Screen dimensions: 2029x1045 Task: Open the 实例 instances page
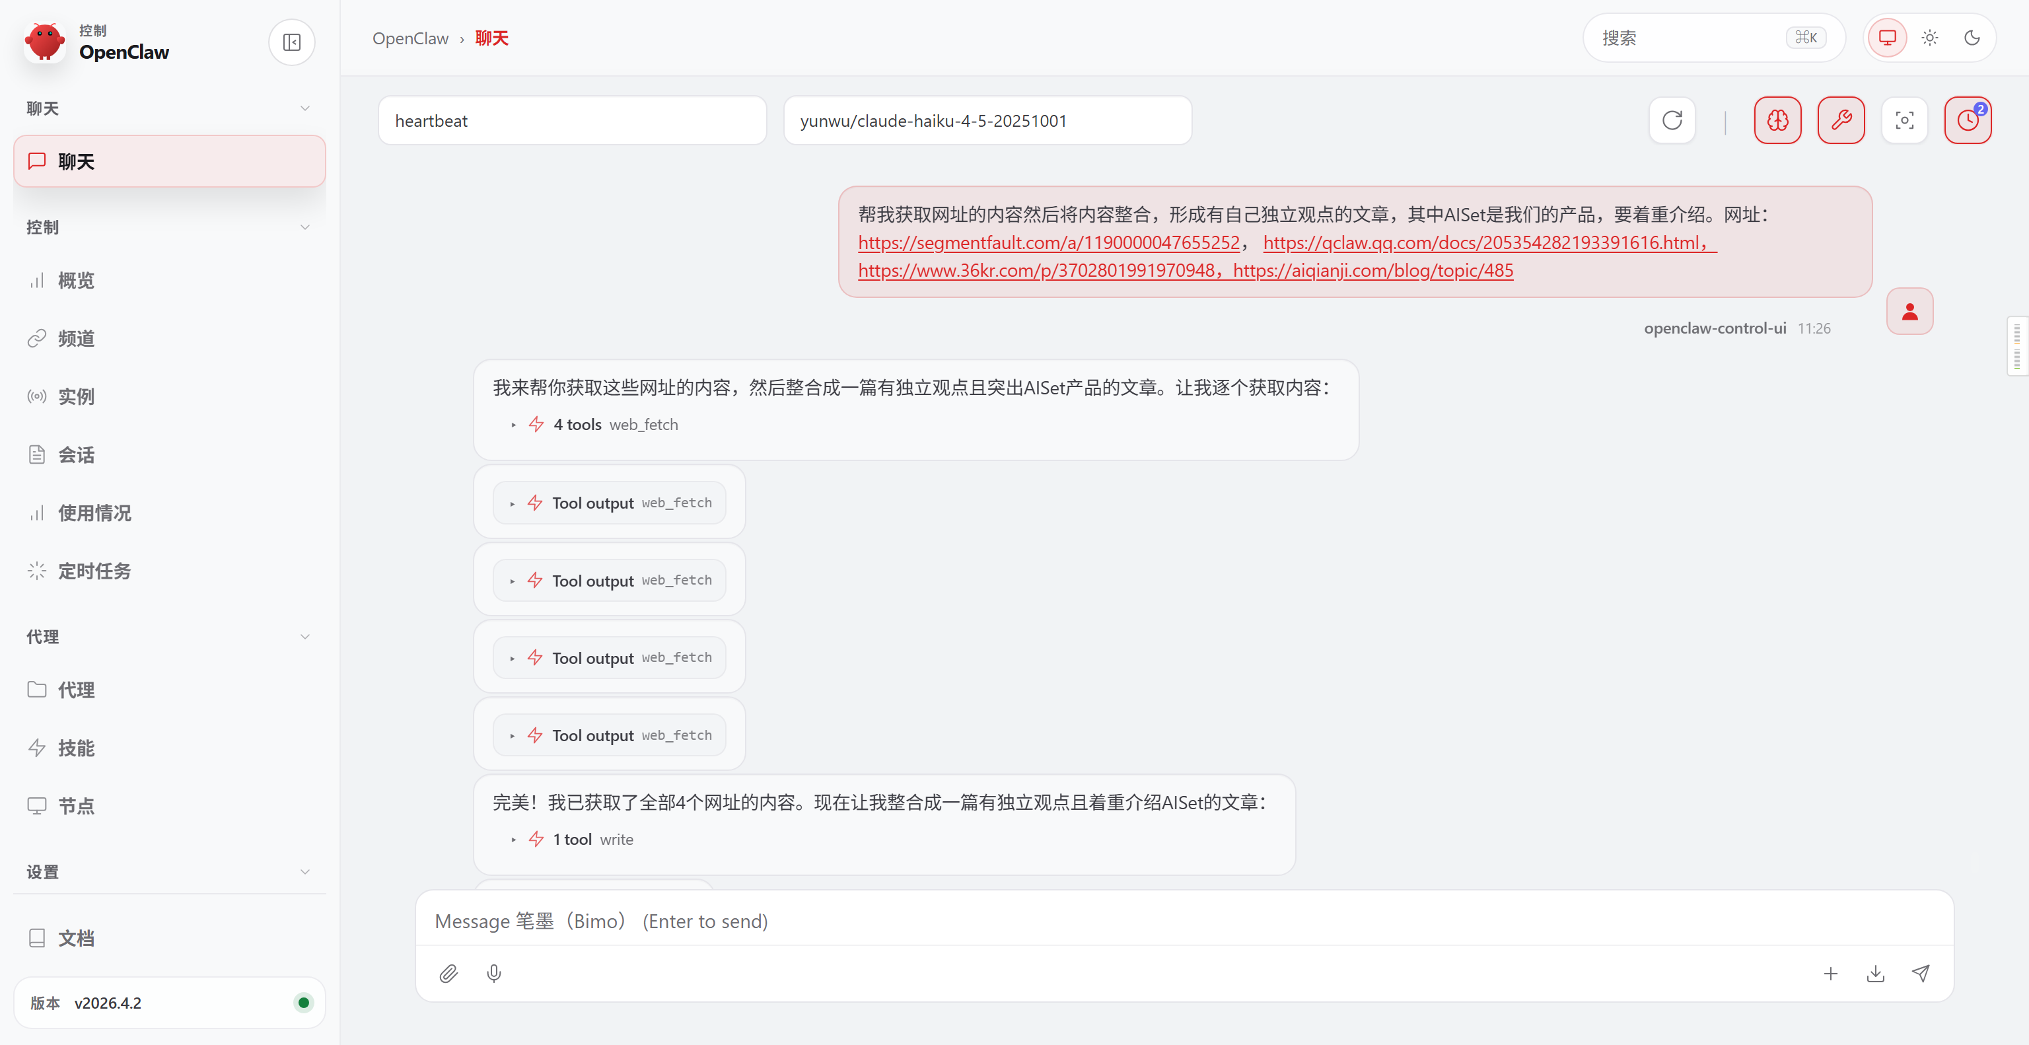coord(169,396)
